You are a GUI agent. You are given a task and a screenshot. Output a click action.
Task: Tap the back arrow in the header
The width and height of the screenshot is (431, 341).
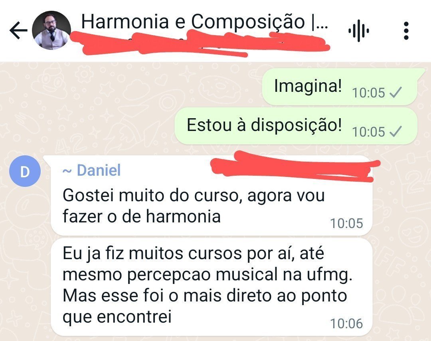tap(18, 30)
